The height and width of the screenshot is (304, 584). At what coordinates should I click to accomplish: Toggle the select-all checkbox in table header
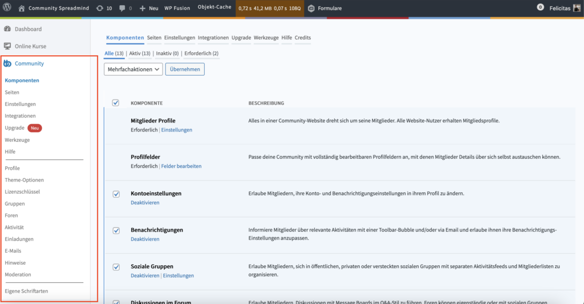pyautogui.click(x=116, y=102)
